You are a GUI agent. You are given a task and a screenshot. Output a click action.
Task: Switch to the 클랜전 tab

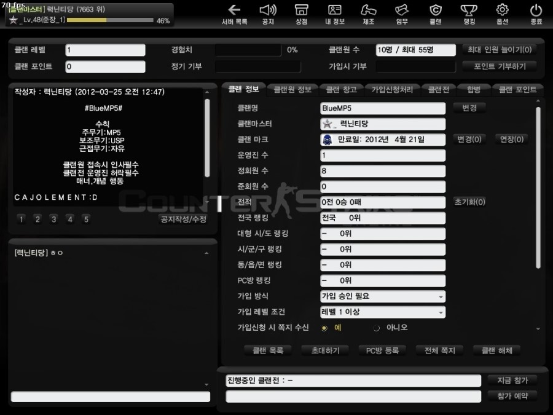[439, 90]
